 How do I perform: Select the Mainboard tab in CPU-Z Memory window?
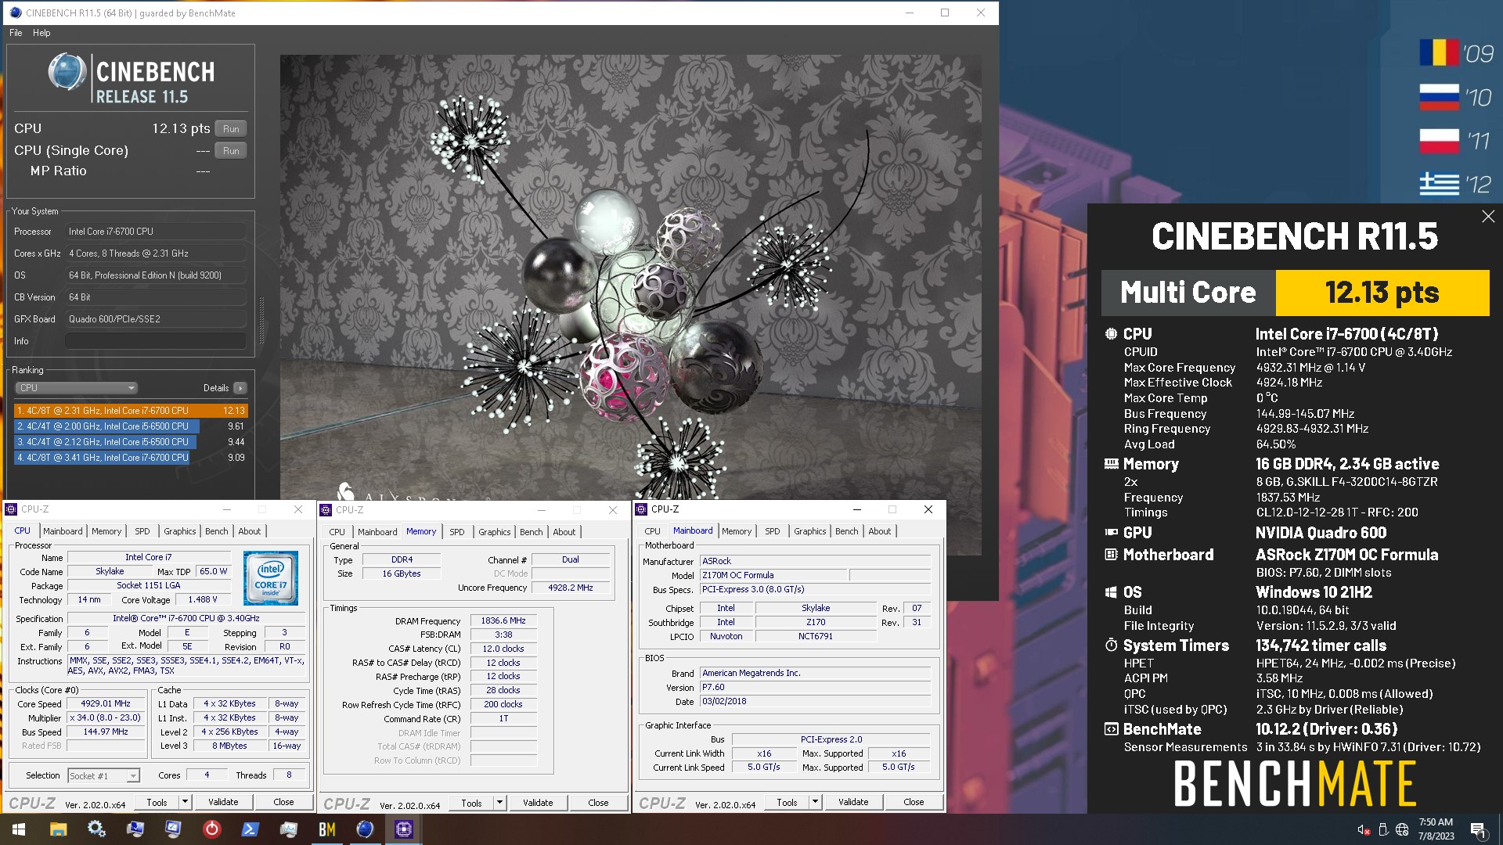click(x=377, y=532)
